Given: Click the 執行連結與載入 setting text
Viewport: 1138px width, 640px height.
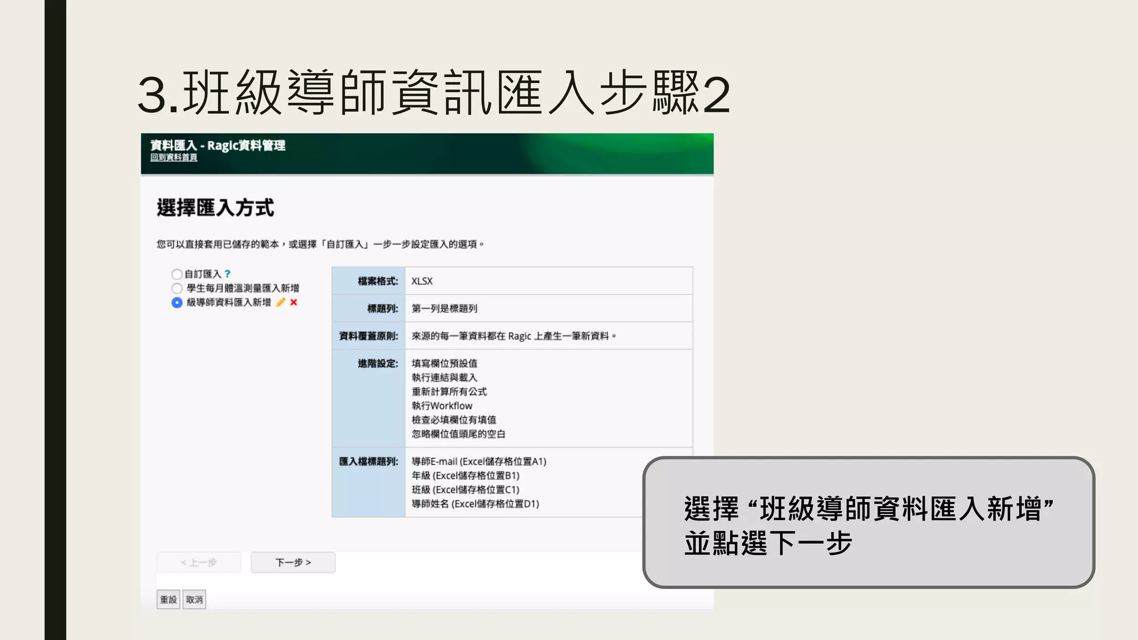Looking at the screenshot, I should 445,378.
